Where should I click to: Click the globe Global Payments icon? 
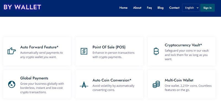click(x=12, y=84)
